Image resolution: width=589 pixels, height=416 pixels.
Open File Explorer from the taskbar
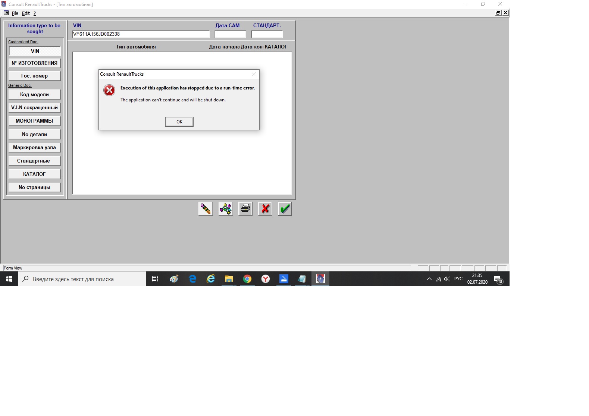tap(229, 279)
